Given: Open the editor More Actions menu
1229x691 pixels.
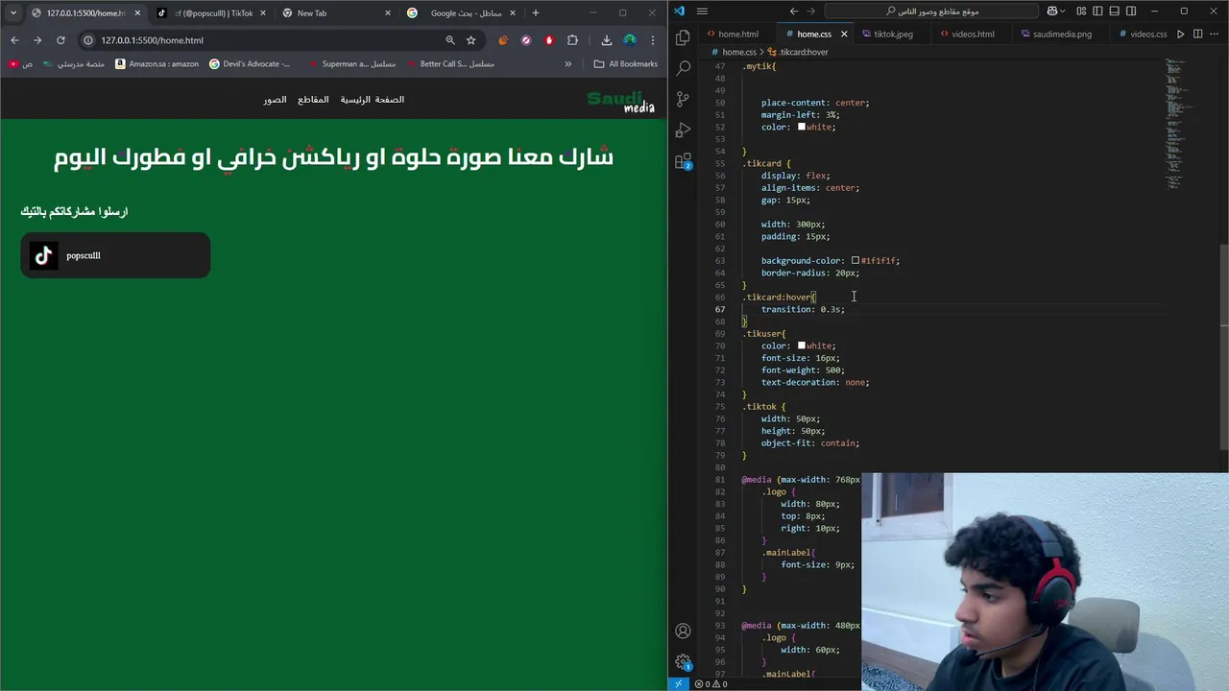Looking at the screenshot, I should point(1215,34).
